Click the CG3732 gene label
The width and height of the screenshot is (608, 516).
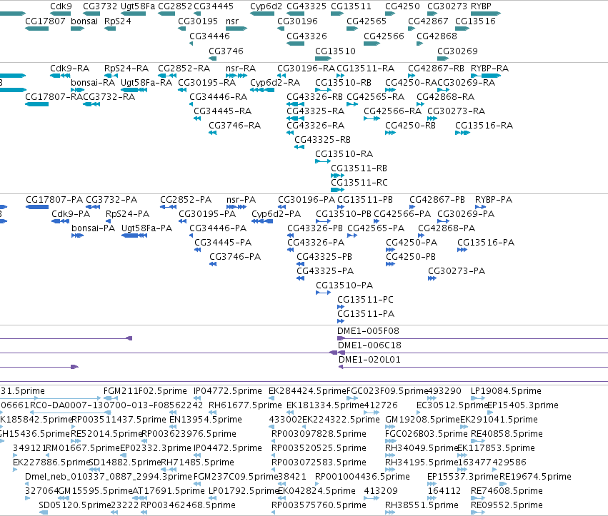100,6
